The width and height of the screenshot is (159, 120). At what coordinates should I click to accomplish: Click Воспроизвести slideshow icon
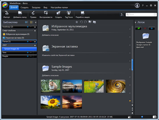46,15
